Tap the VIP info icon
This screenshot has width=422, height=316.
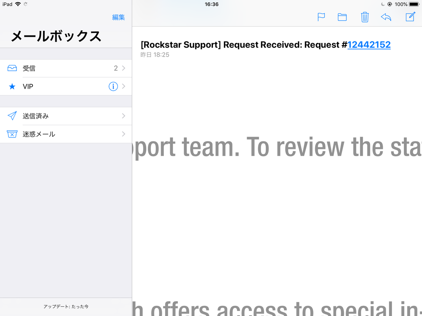[113, 86]
